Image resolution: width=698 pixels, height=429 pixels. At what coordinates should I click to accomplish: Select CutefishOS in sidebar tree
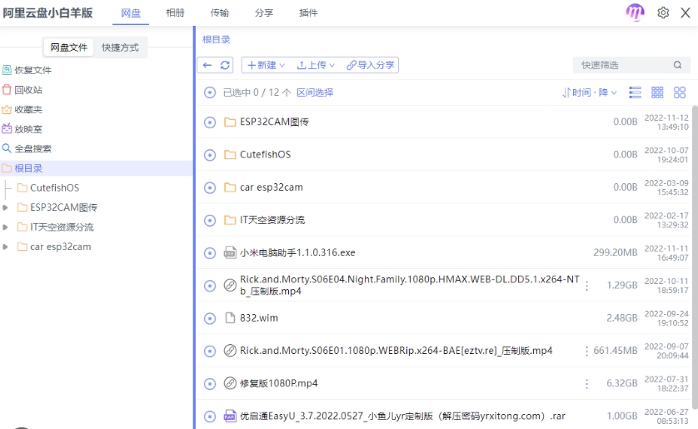pyautogui.click(x=54, y=187)
